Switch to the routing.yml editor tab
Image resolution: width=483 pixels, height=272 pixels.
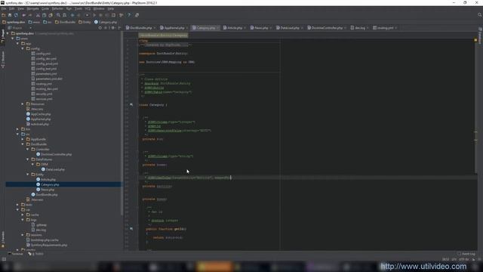(x=385, y=28)
